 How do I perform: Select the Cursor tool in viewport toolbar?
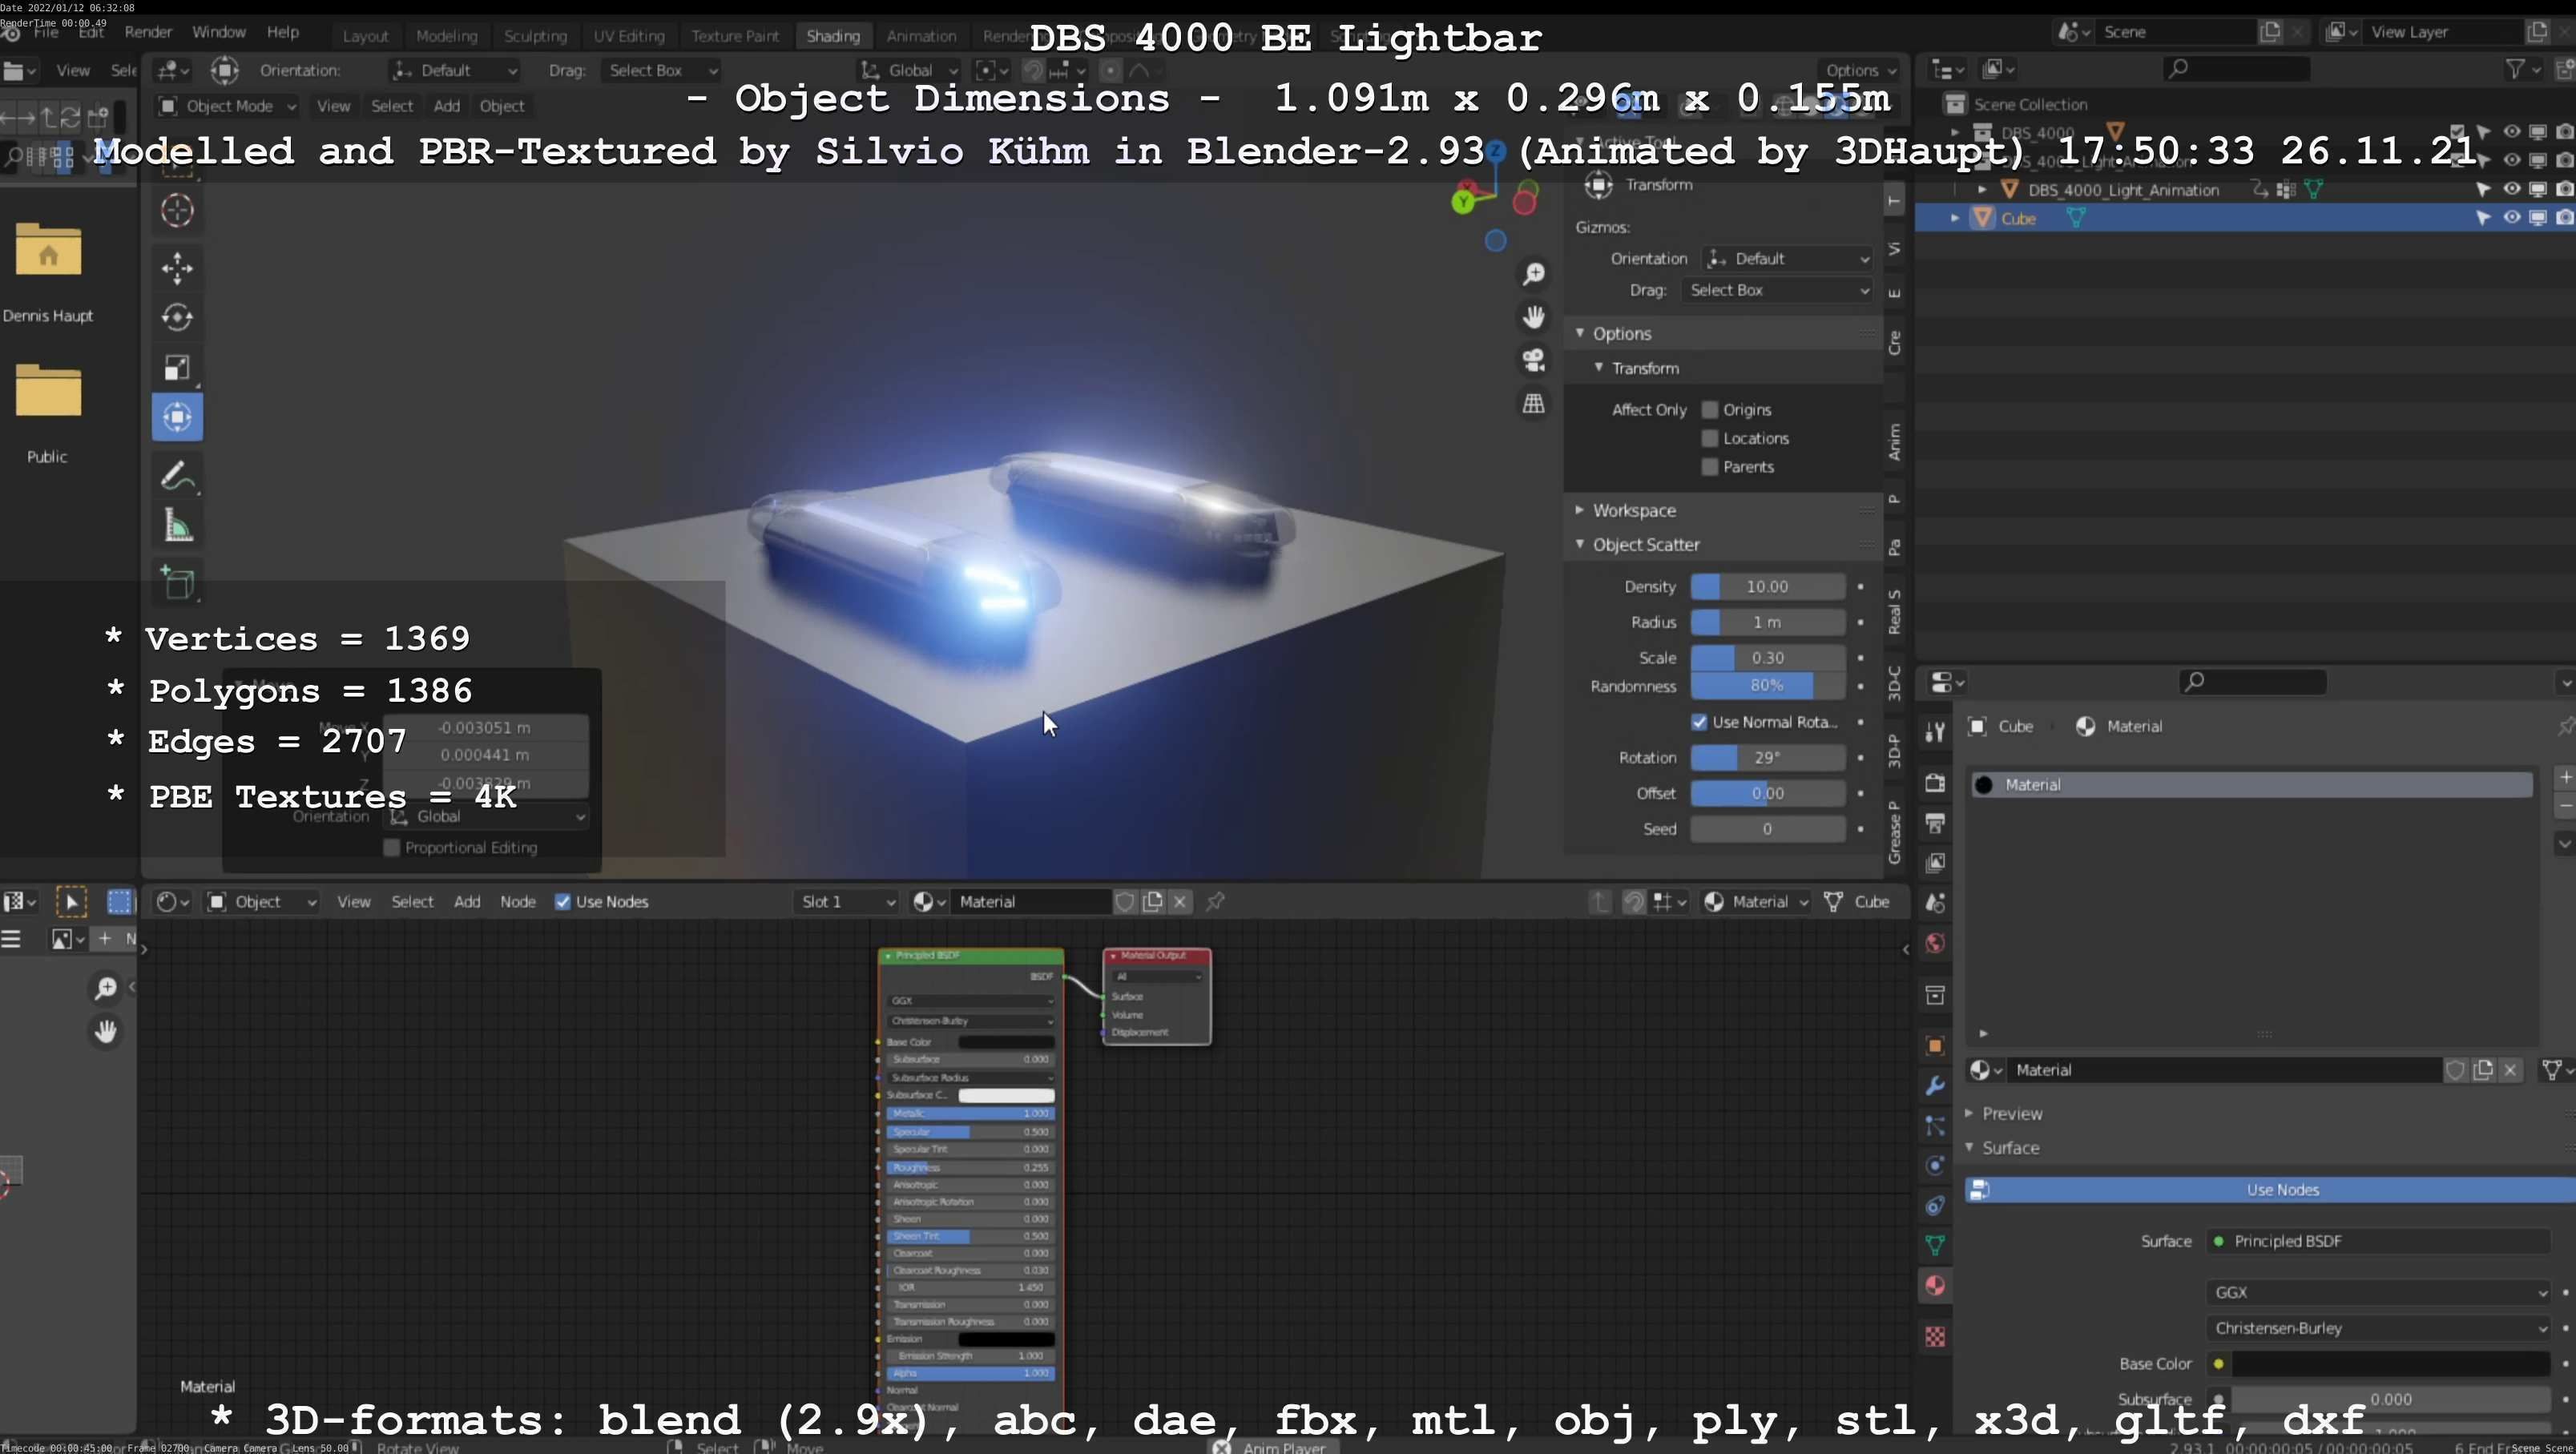pyautogui.click(x=177, y=211)
